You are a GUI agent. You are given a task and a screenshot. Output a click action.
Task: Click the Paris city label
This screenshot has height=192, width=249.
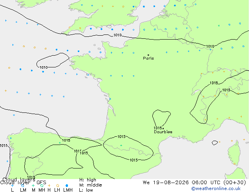click(148, 58)
